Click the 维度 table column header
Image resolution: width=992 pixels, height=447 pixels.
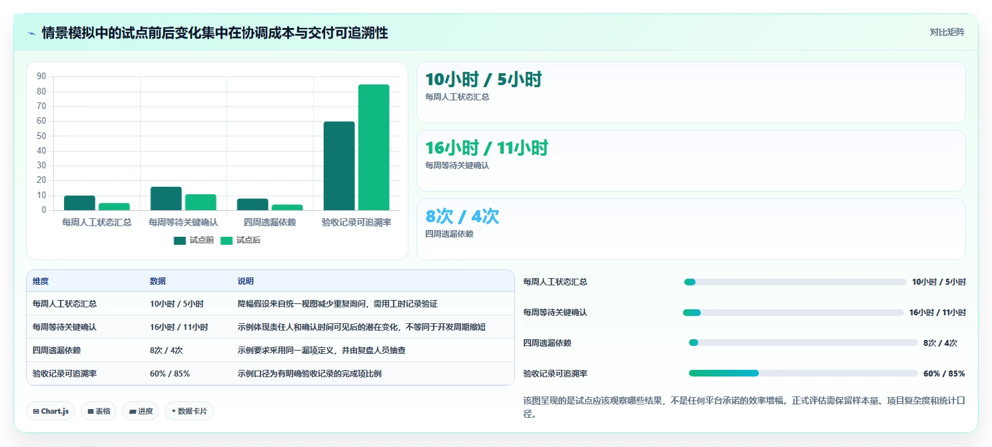pos(41,281)
